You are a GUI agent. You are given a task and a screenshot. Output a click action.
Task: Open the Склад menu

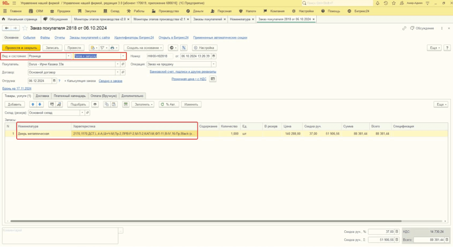tap(112, 11)
